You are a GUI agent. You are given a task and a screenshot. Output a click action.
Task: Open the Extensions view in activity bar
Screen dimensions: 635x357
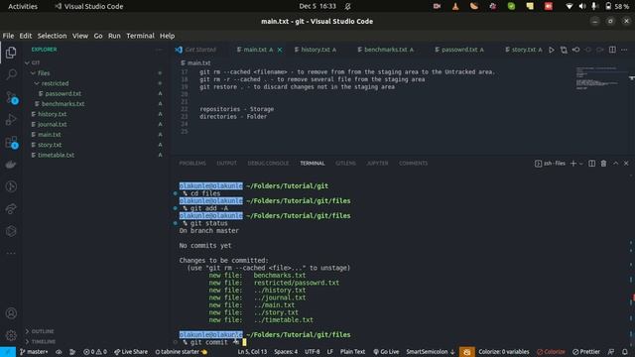[x=11, y=142]
